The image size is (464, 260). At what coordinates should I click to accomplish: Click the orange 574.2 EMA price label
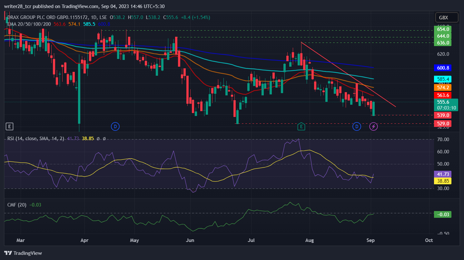tap(443, 87)
